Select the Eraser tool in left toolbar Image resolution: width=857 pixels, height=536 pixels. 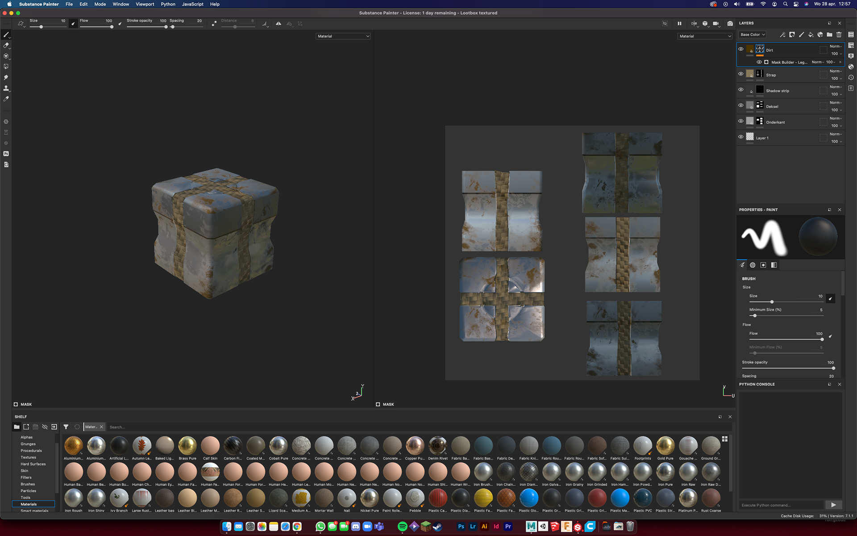coord(6,45)
